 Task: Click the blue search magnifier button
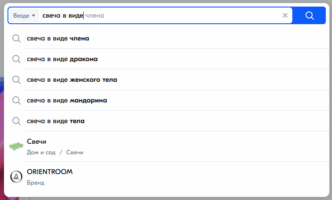tap(309, 15)
